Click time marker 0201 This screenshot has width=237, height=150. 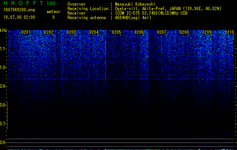[26, 32]
